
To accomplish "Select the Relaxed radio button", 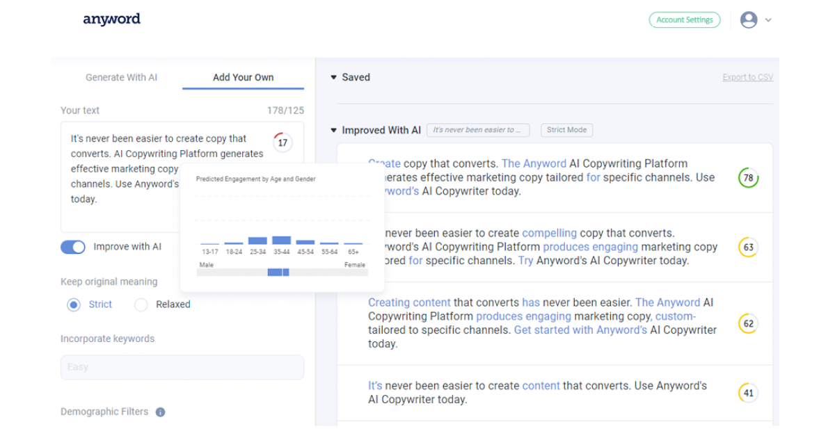I will point(141,305).
